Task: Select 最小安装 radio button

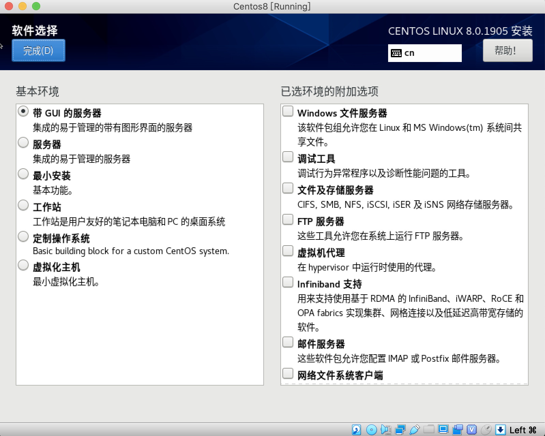Action: 23,174
